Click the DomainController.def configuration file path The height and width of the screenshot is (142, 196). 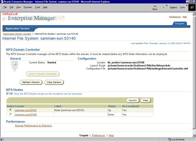(x=148, y=69)
